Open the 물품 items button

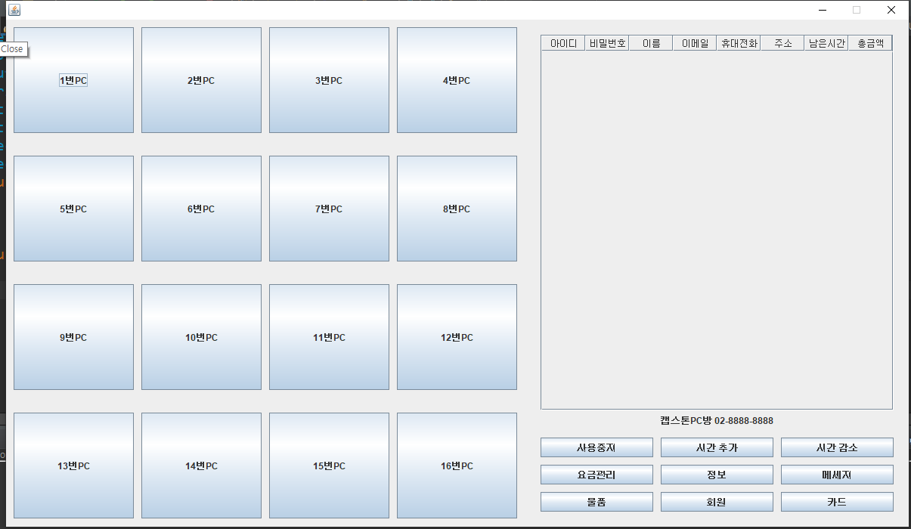click(596, 502)
